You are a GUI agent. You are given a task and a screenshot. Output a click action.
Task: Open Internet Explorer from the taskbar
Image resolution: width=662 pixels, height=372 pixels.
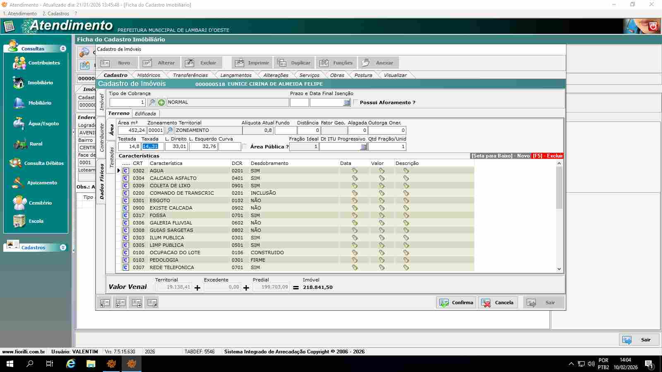71,364
